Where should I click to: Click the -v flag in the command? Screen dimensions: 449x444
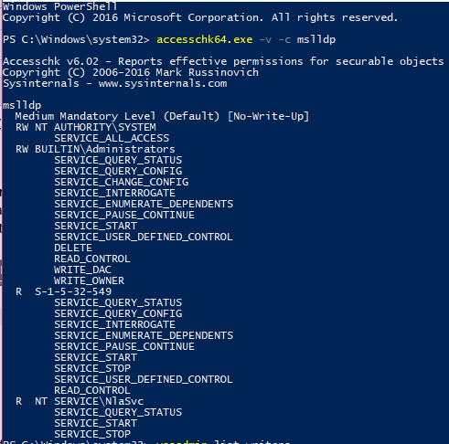point(265,39)
